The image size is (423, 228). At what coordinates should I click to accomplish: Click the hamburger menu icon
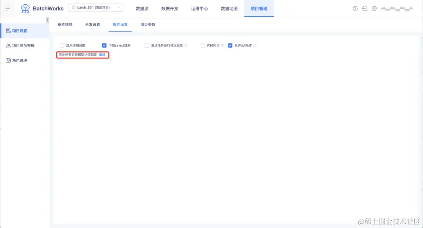[7, 9]
